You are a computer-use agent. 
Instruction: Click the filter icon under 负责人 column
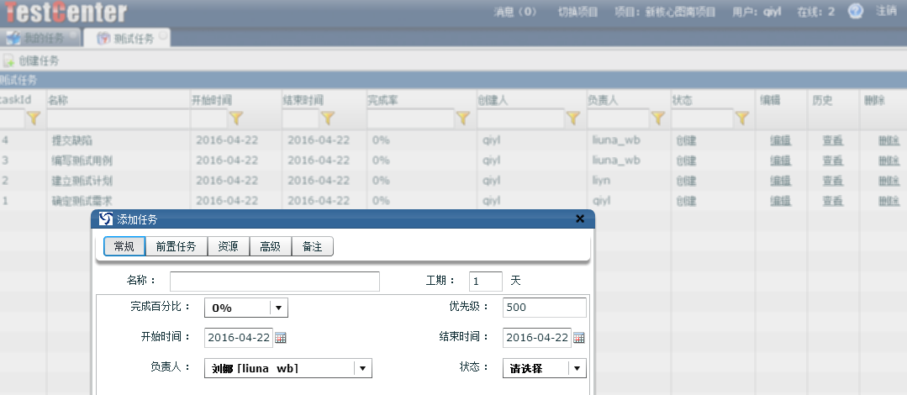point(658,118)
